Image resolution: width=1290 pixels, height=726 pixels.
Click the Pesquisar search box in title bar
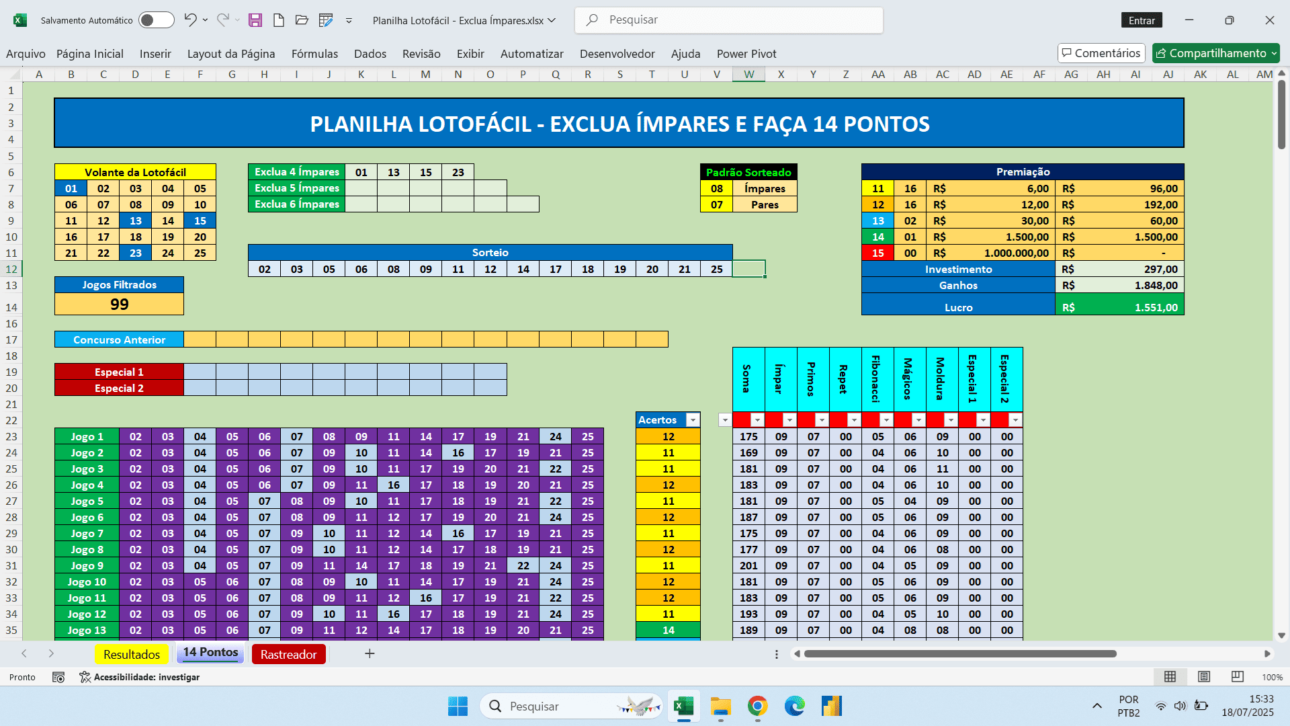tap(729, 20)
